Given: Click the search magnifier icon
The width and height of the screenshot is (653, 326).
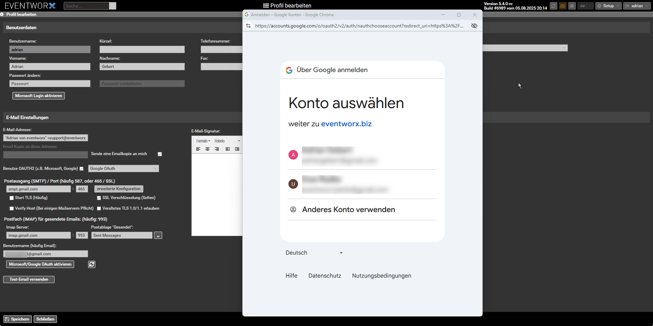Looking at the screenshot, I should (x=112, y=6).
